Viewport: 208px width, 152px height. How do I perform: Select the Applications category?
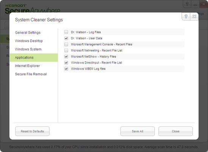(x=34, y=57)
